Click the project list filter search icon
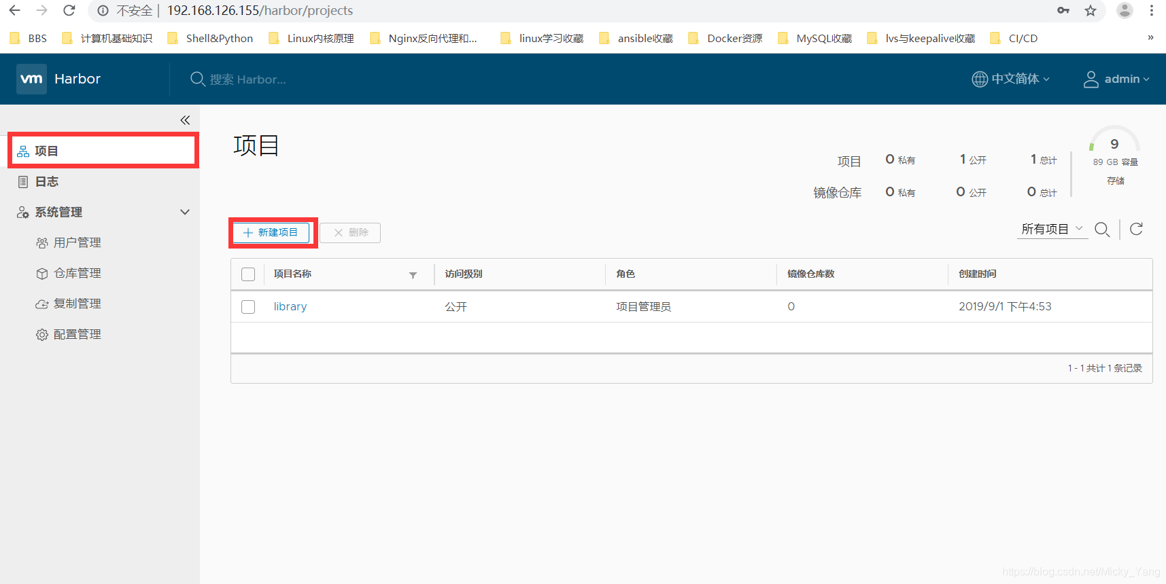 pos(1102,230)
